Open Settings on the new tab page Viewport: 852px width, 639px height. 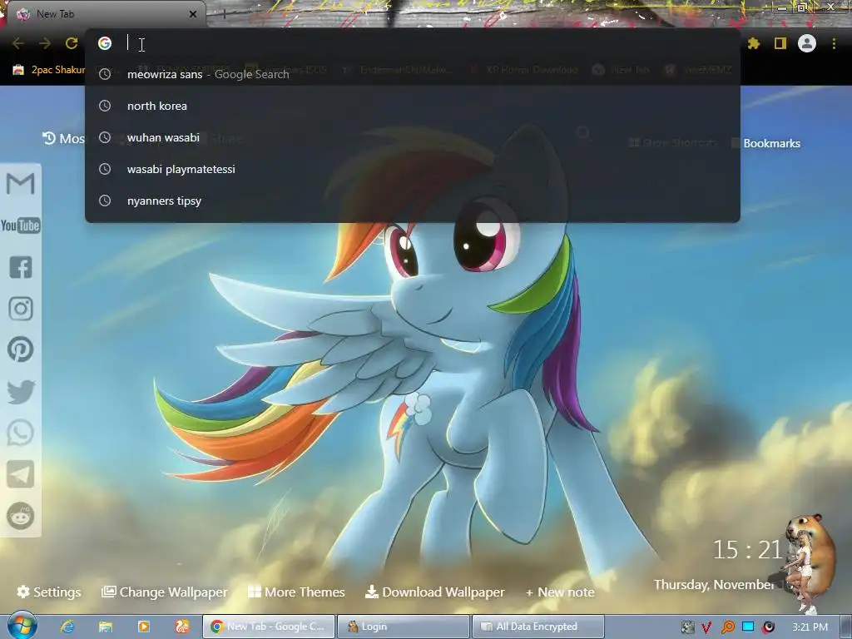pyautogui.click(x=49, y=592)
